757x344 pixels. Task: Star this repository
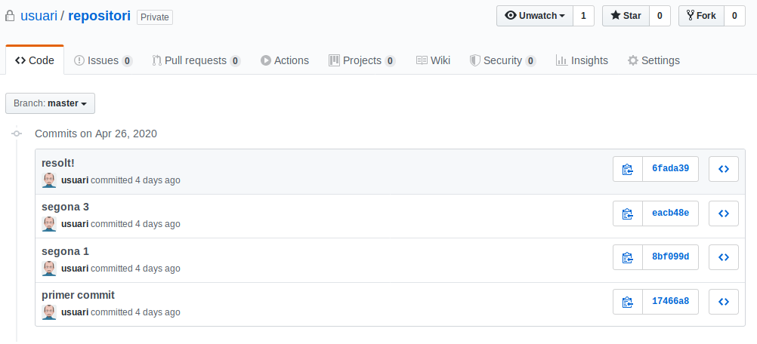click(626, 16)
